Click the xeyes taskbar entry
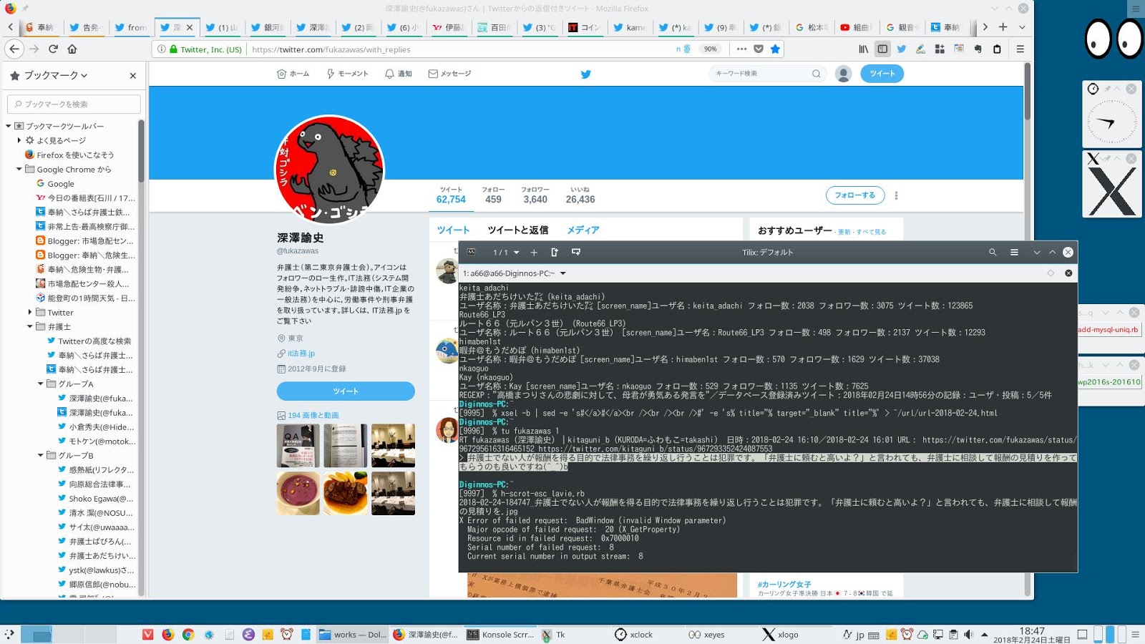1145x644 pixels. click(x=706, y=634)
